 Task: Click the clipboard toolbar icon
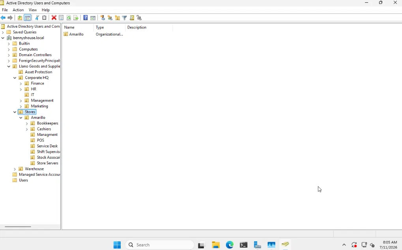(x=44, y=18)
